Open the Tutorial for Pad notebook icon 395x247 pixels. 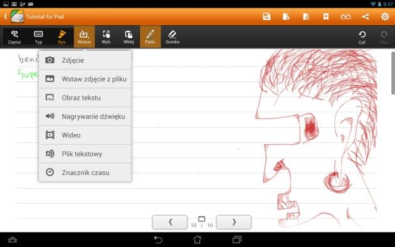[x=17, y=17]
